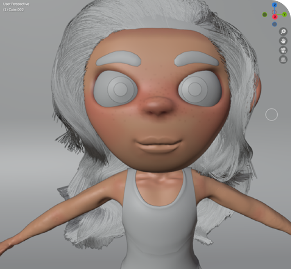Select the character's right-side eye mesh
The image size is (291, 269).
199,88
